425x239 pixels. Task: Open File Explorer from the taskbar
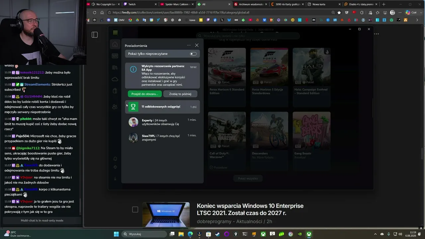181,234
